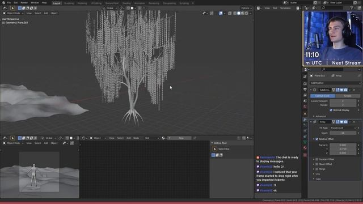This screenshot has width=363, height=204.
Task: Open the Render menu
Action: point(24,3)
